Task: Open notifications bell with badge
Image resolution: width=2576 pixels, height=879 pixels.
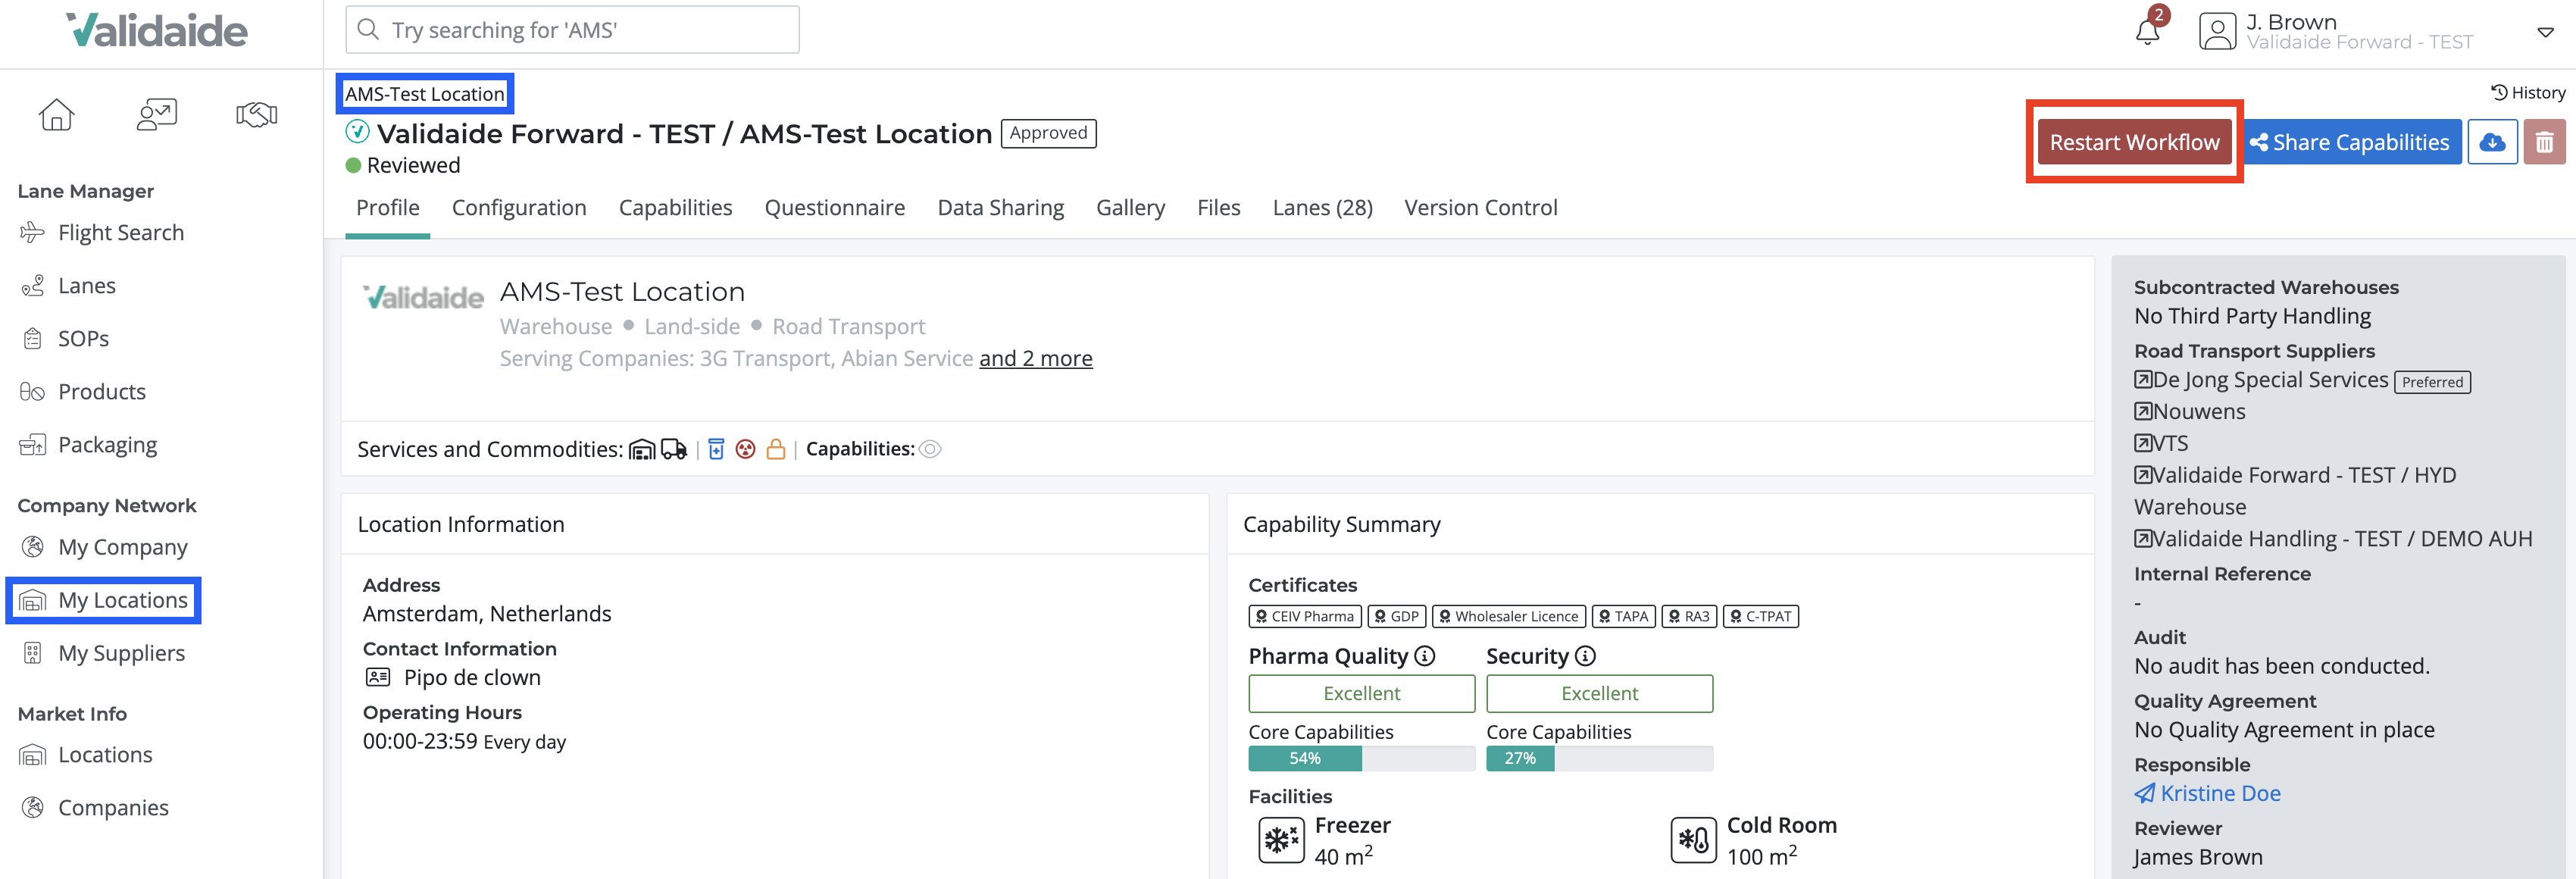Action: 2148,30
